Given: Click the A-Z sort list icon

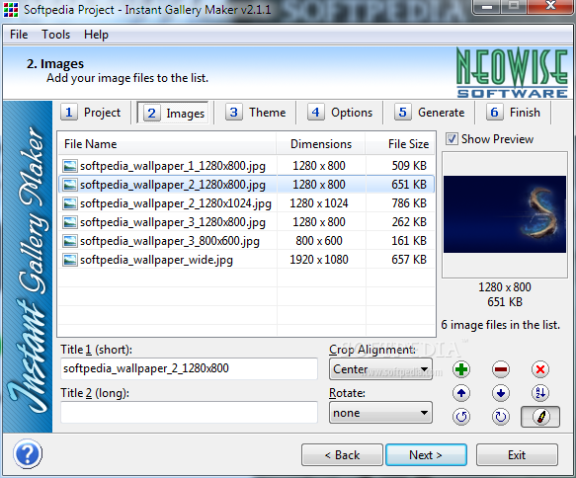Looking at the screenshot, I should click(x=540, y=393).
